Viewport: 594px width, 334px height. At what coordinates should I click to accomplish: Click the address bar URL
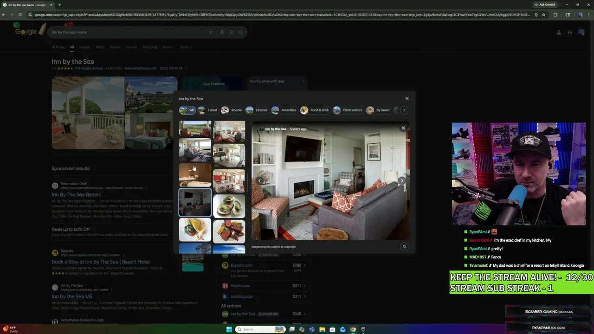[282, 14]
